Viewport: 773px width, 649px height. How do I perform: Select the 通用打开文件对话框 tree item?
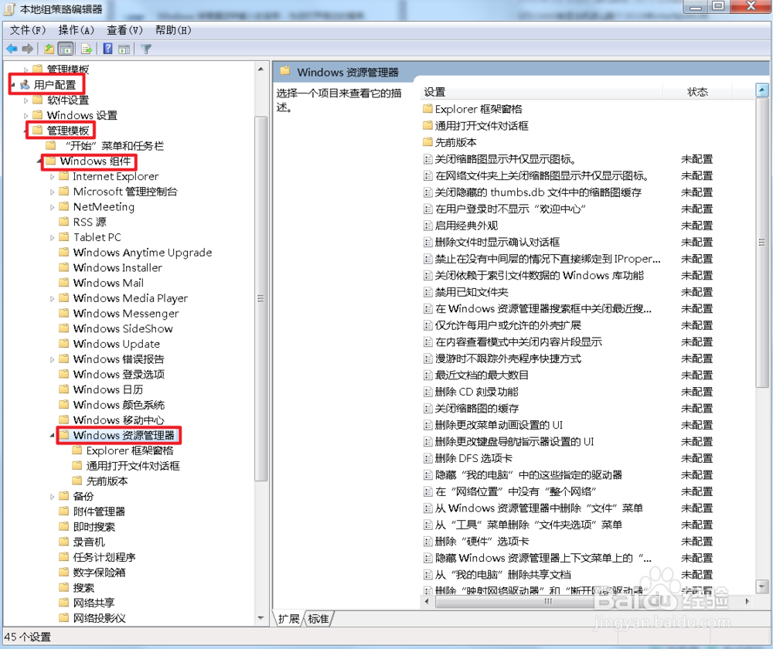[133, 466]
